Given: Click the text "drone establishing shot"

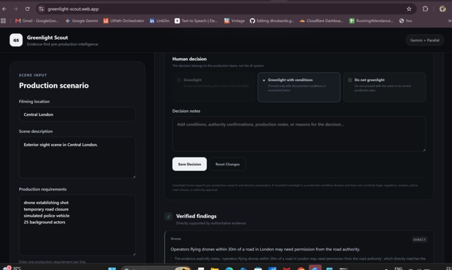Looking at the screenshot, I should [46, 203].
